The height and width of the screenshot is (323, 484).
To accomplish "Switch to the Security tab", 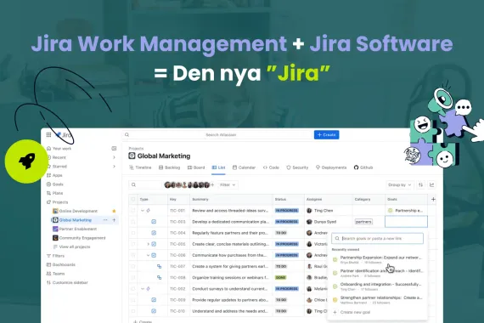I will click(297, 167).
